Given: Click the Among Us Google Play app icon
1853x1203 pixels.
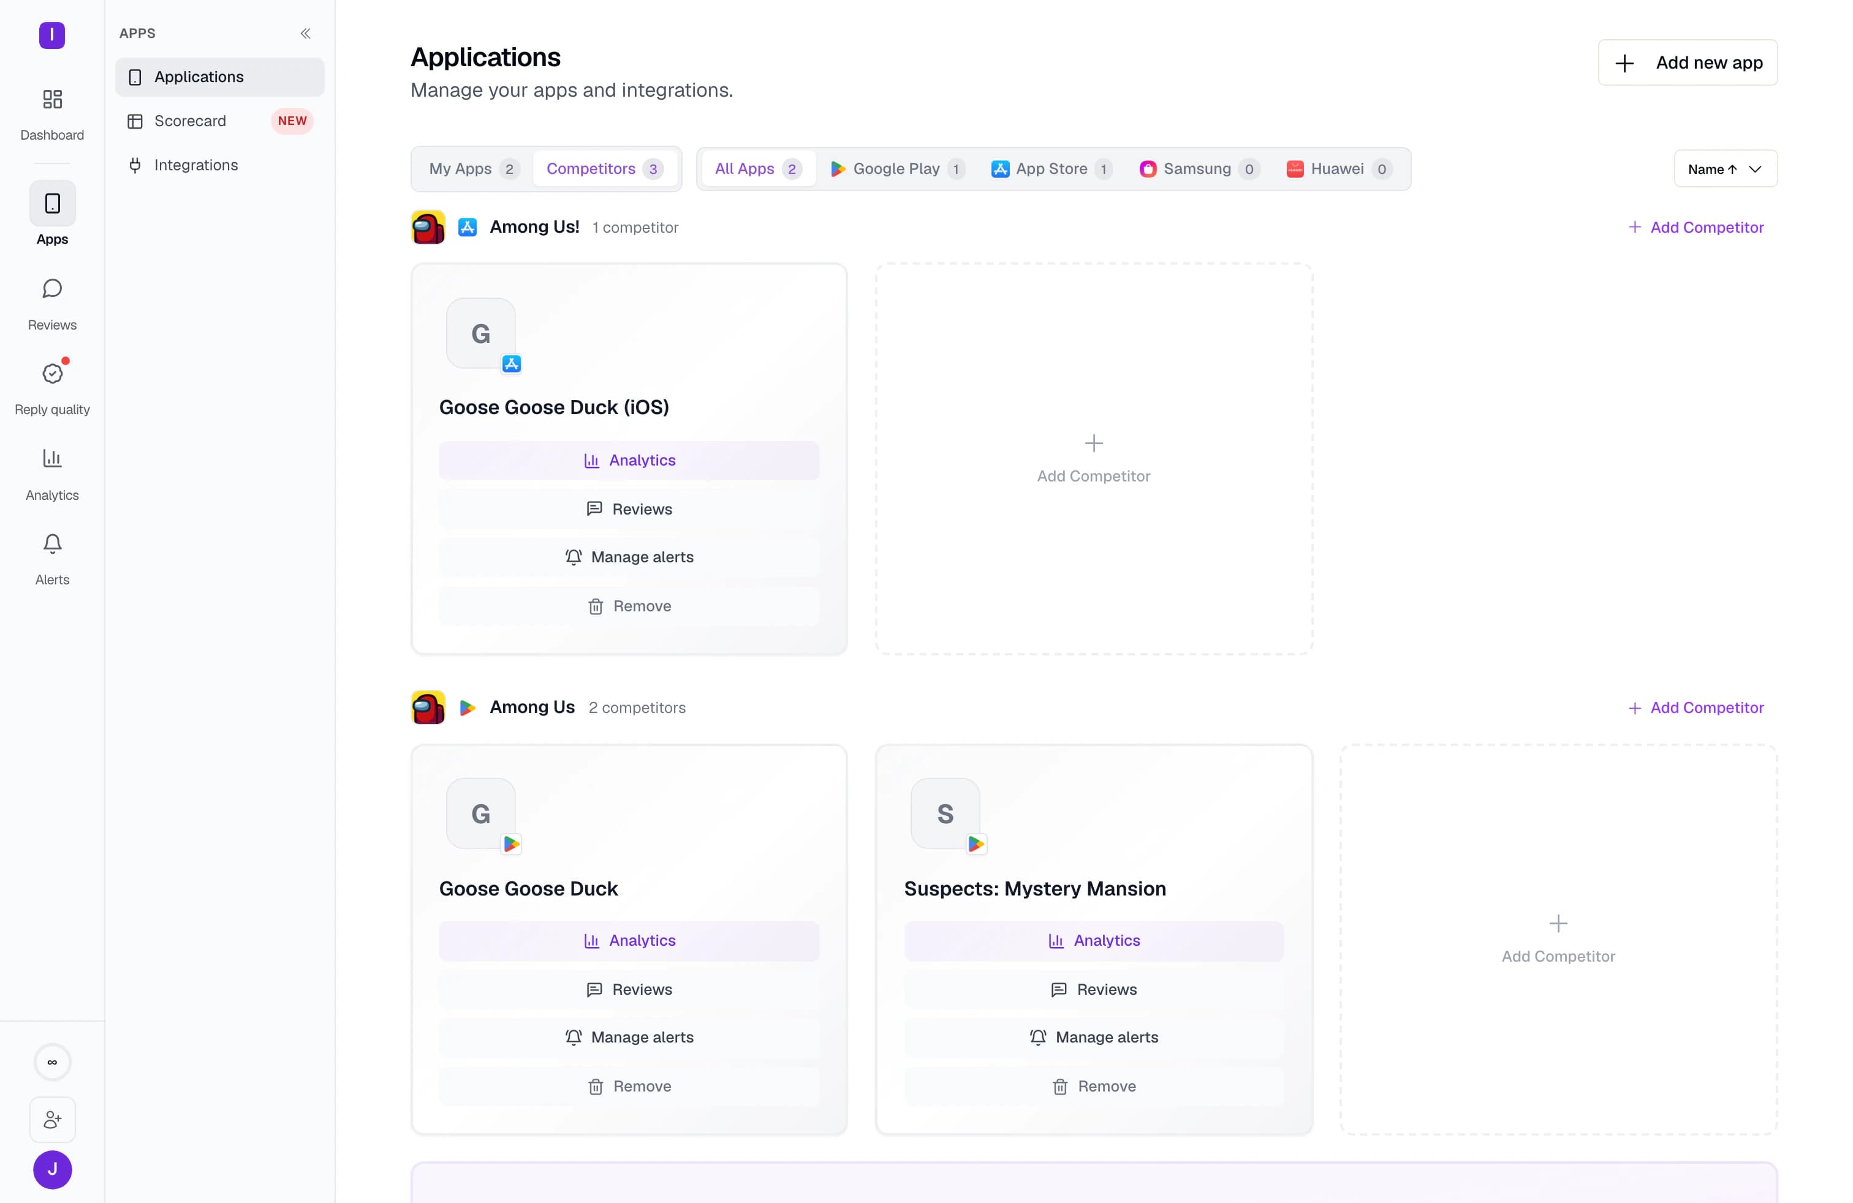Looking at the screenshot, I should click(428, 707).
